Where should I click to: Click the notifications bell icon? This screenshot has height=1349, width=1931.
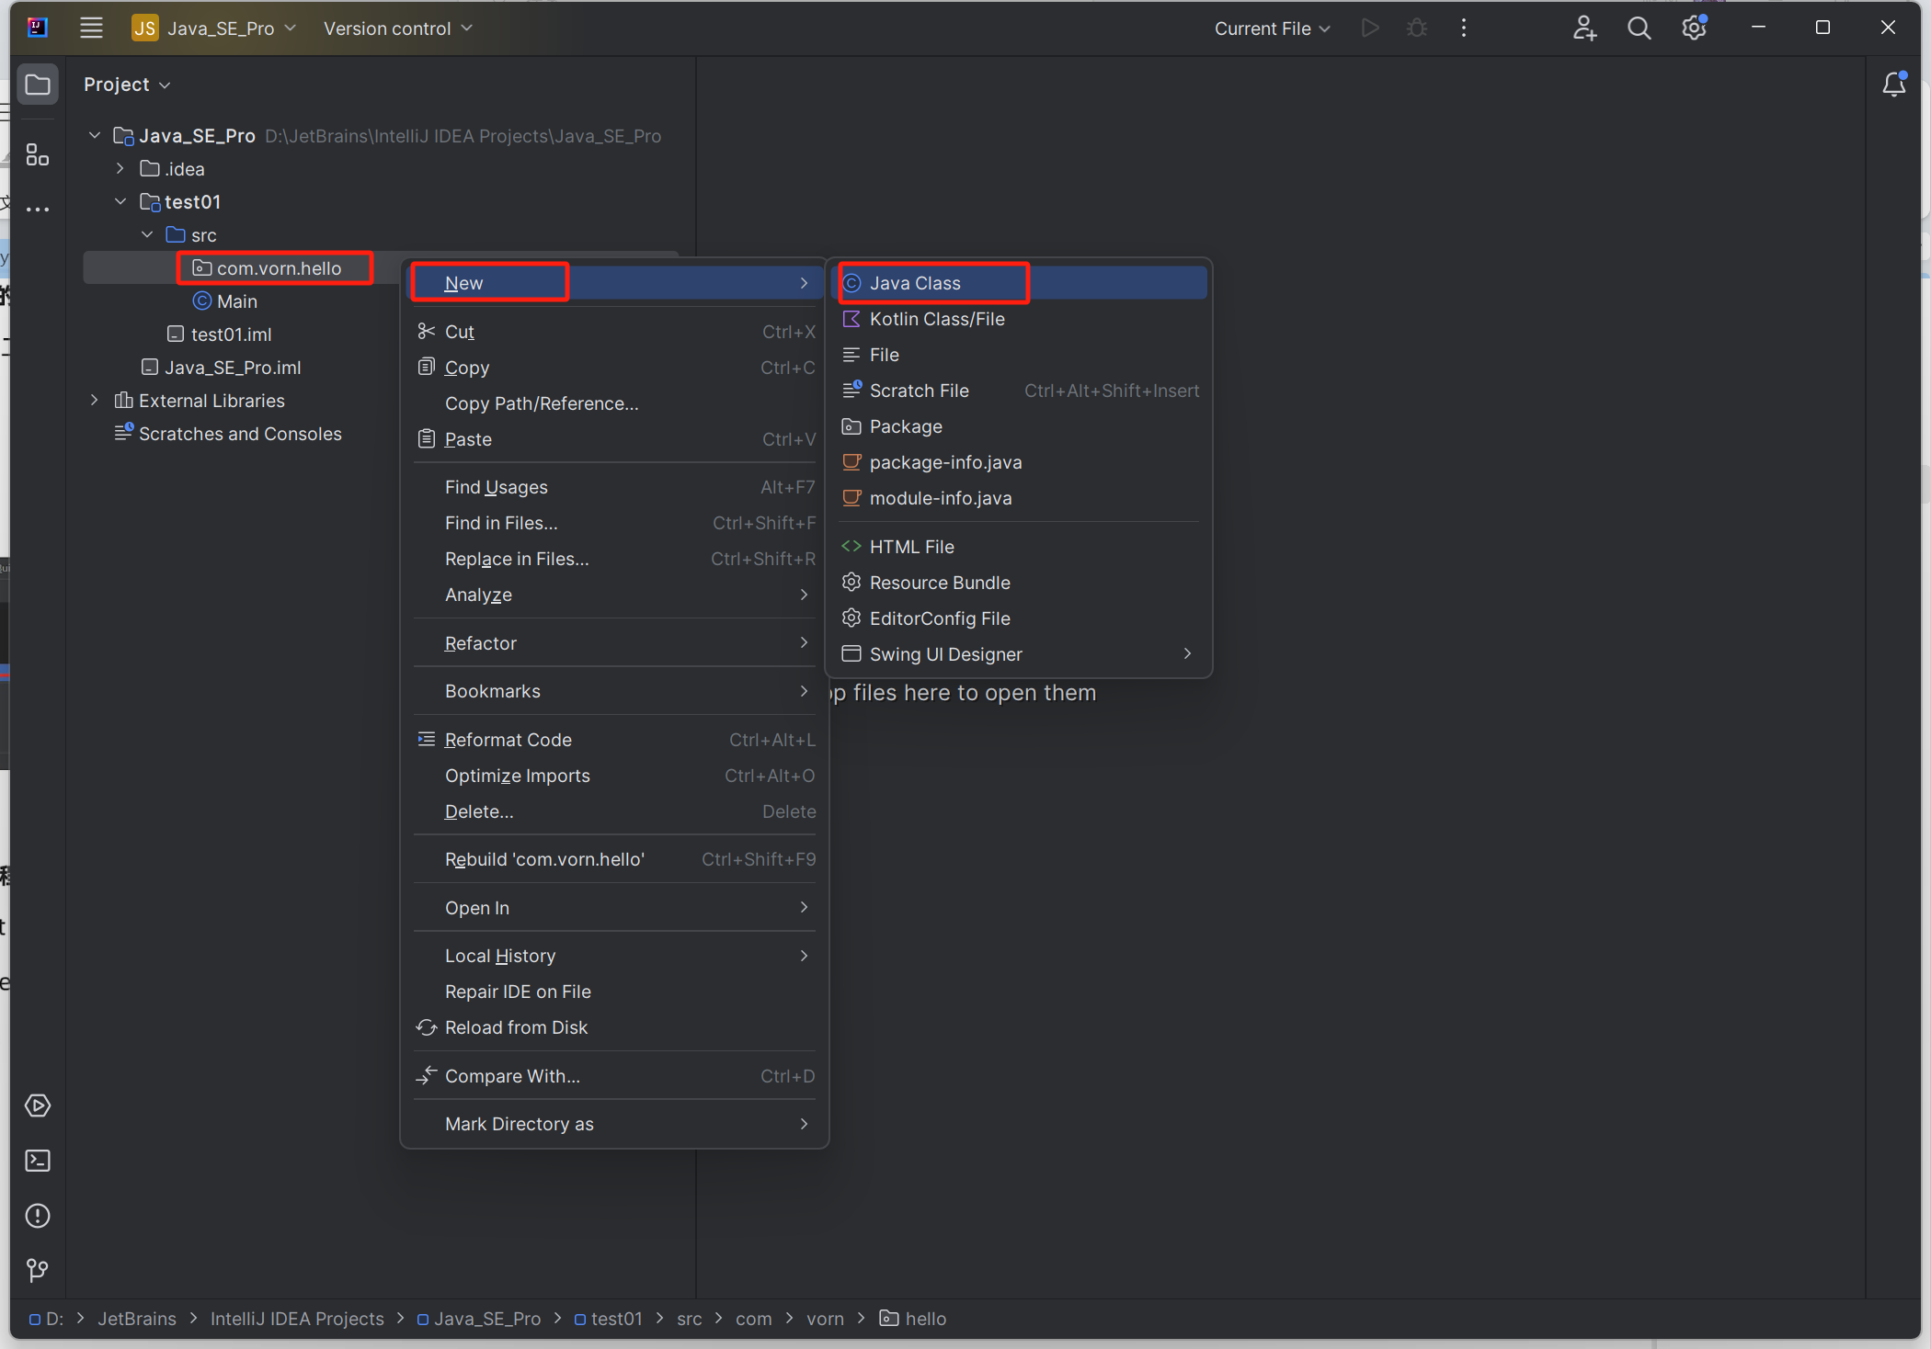point(1893,85)
